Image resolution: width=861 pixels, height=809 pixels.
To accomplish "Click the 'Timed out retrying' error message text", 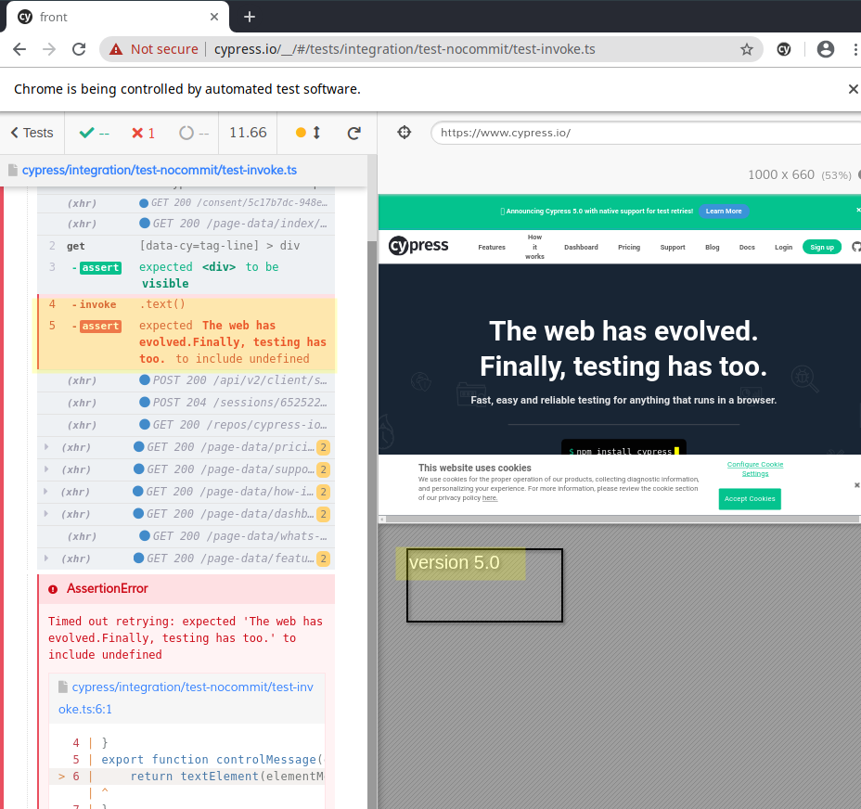I will (x=186, y=638).
